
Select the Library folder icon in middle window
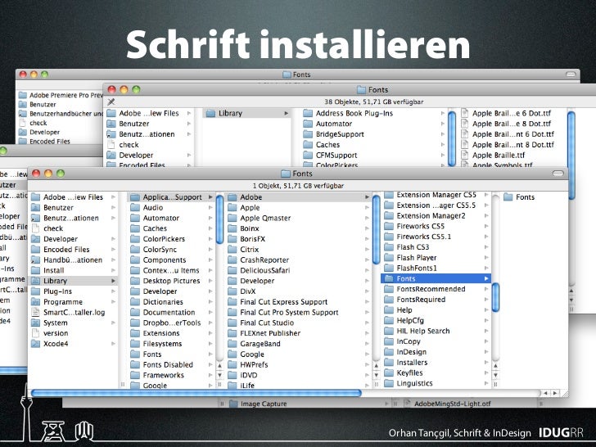point(210,113)
